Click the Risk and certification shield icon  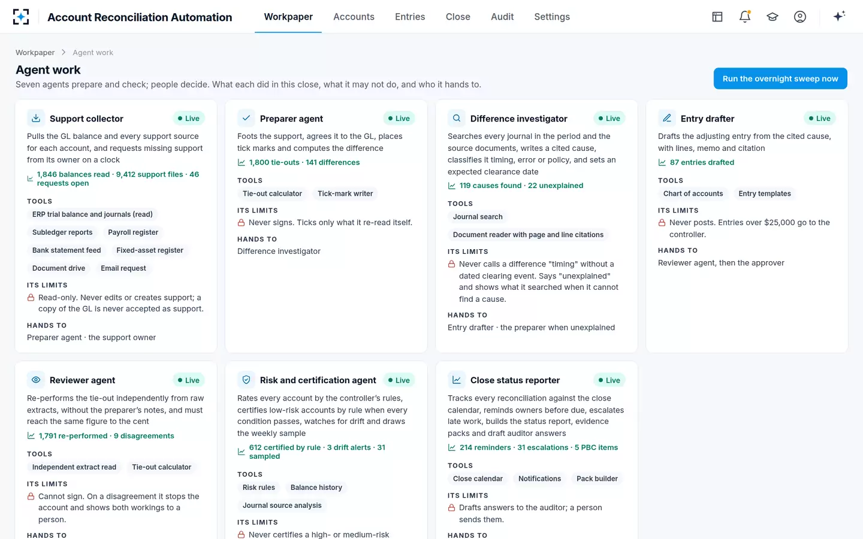[x=246, y=380]
